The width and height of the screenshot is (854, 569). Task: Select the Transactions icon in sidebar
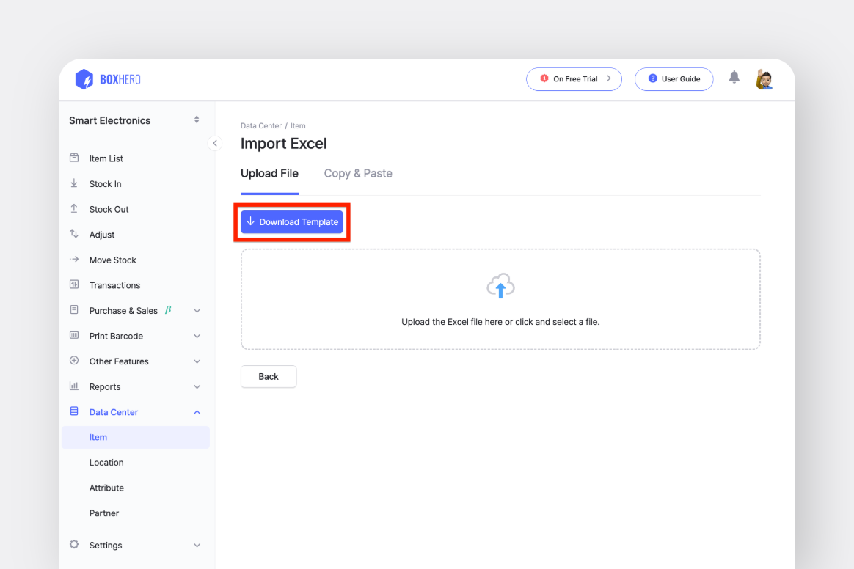[x=74, y=284]
